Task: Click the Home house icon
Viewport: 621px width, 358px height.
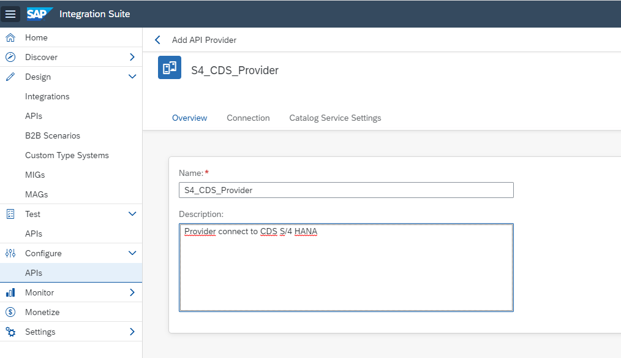Action: point(10,37)
